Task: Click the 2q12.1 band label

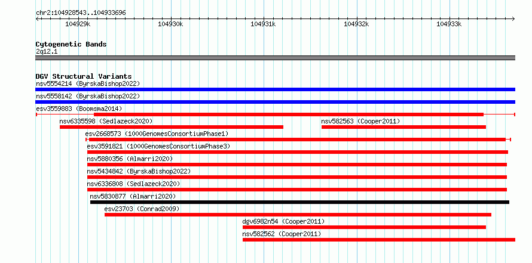Action: coord(46,51)
